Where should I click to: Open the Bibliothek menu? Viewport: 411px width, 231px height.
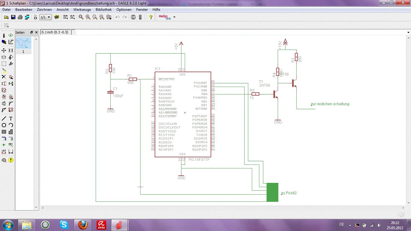coord(104,10)
